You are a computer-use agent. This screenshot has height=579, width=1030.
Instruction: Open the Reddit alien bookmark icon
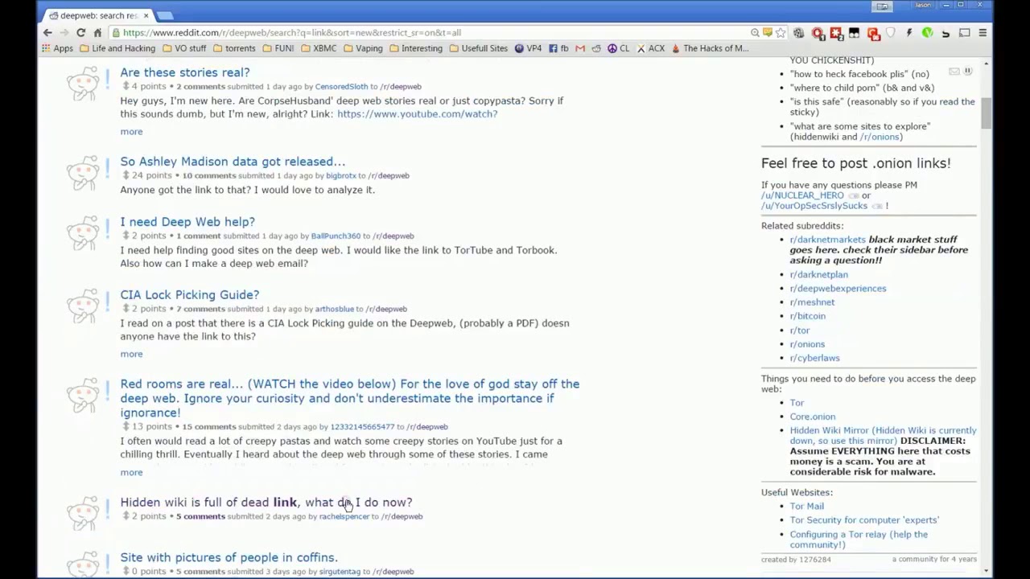point(596,48)
